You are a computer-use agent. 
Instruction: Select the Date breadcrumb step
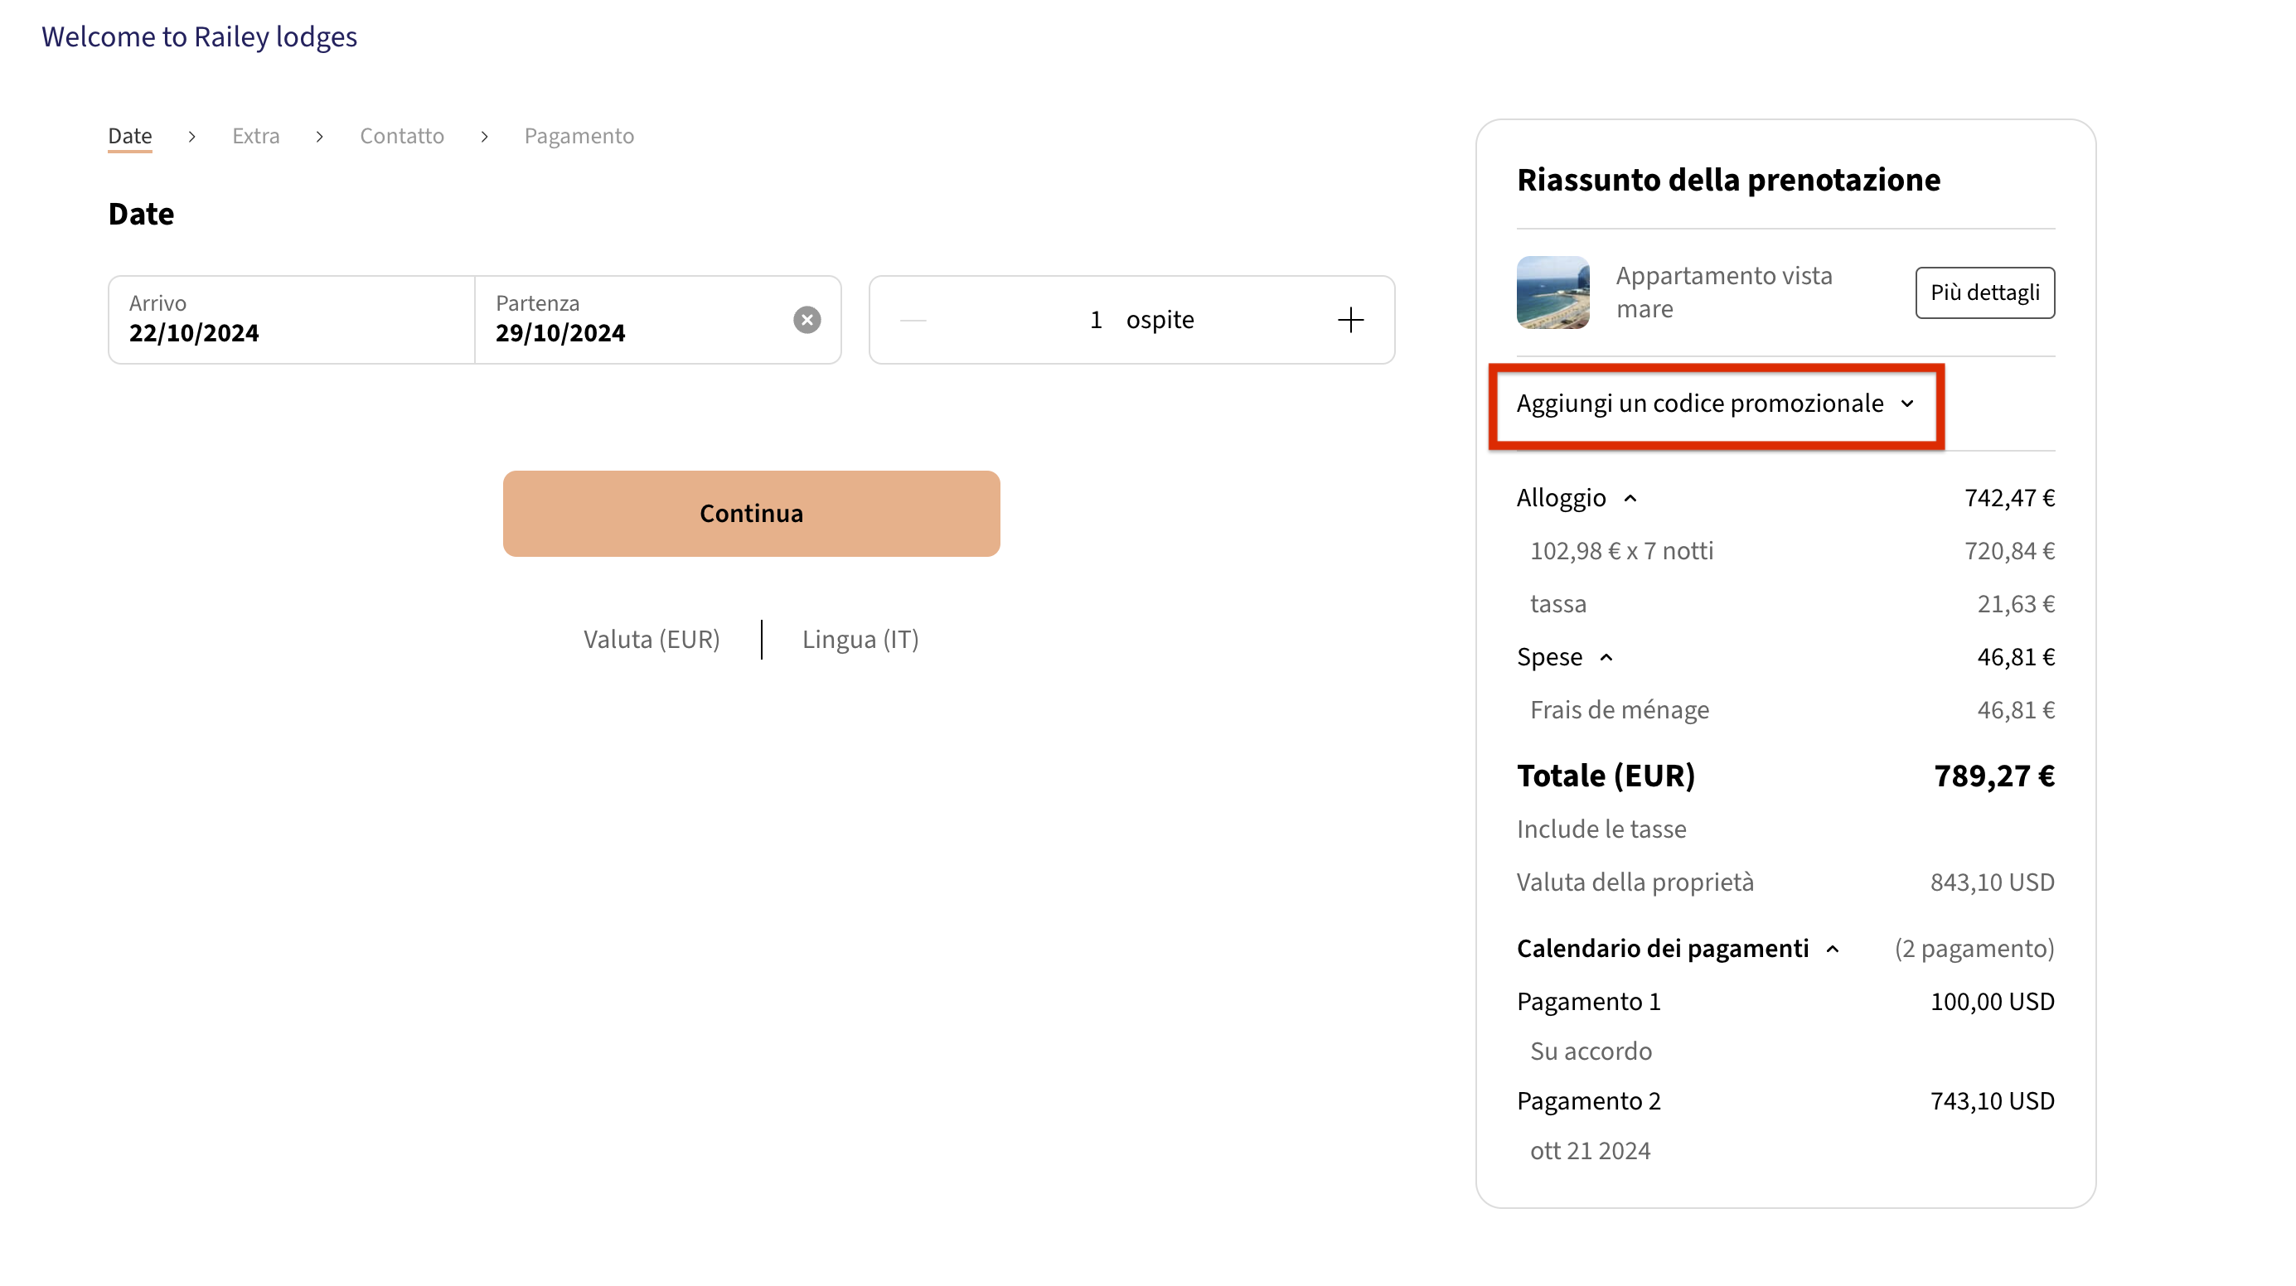coord(129,135)
